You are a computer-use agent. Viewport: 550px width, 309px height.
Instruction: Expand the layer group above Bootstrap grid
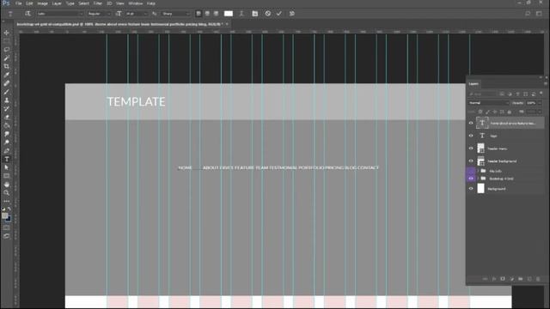point(478,171)
